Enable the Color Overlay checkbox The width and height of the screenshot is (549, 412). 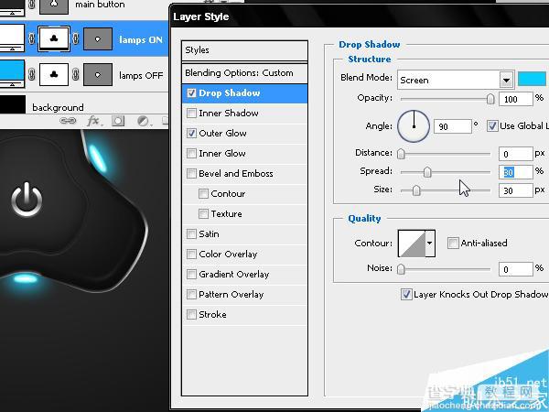coord(191,254)
